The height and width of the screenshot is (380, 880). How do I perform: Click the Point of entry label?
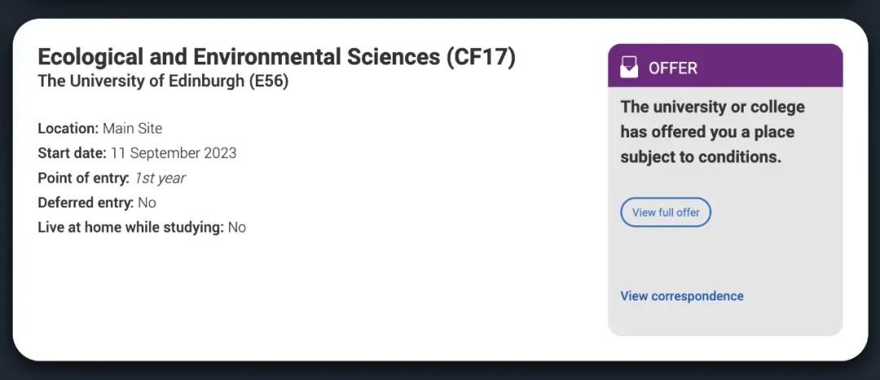[x=84, y=178]
